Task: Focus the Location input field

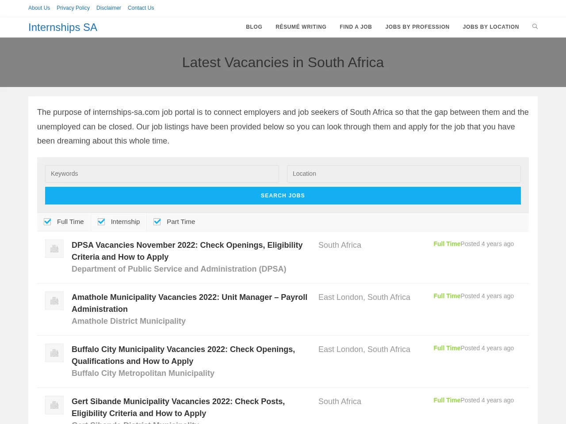Action: pos(404,174)
